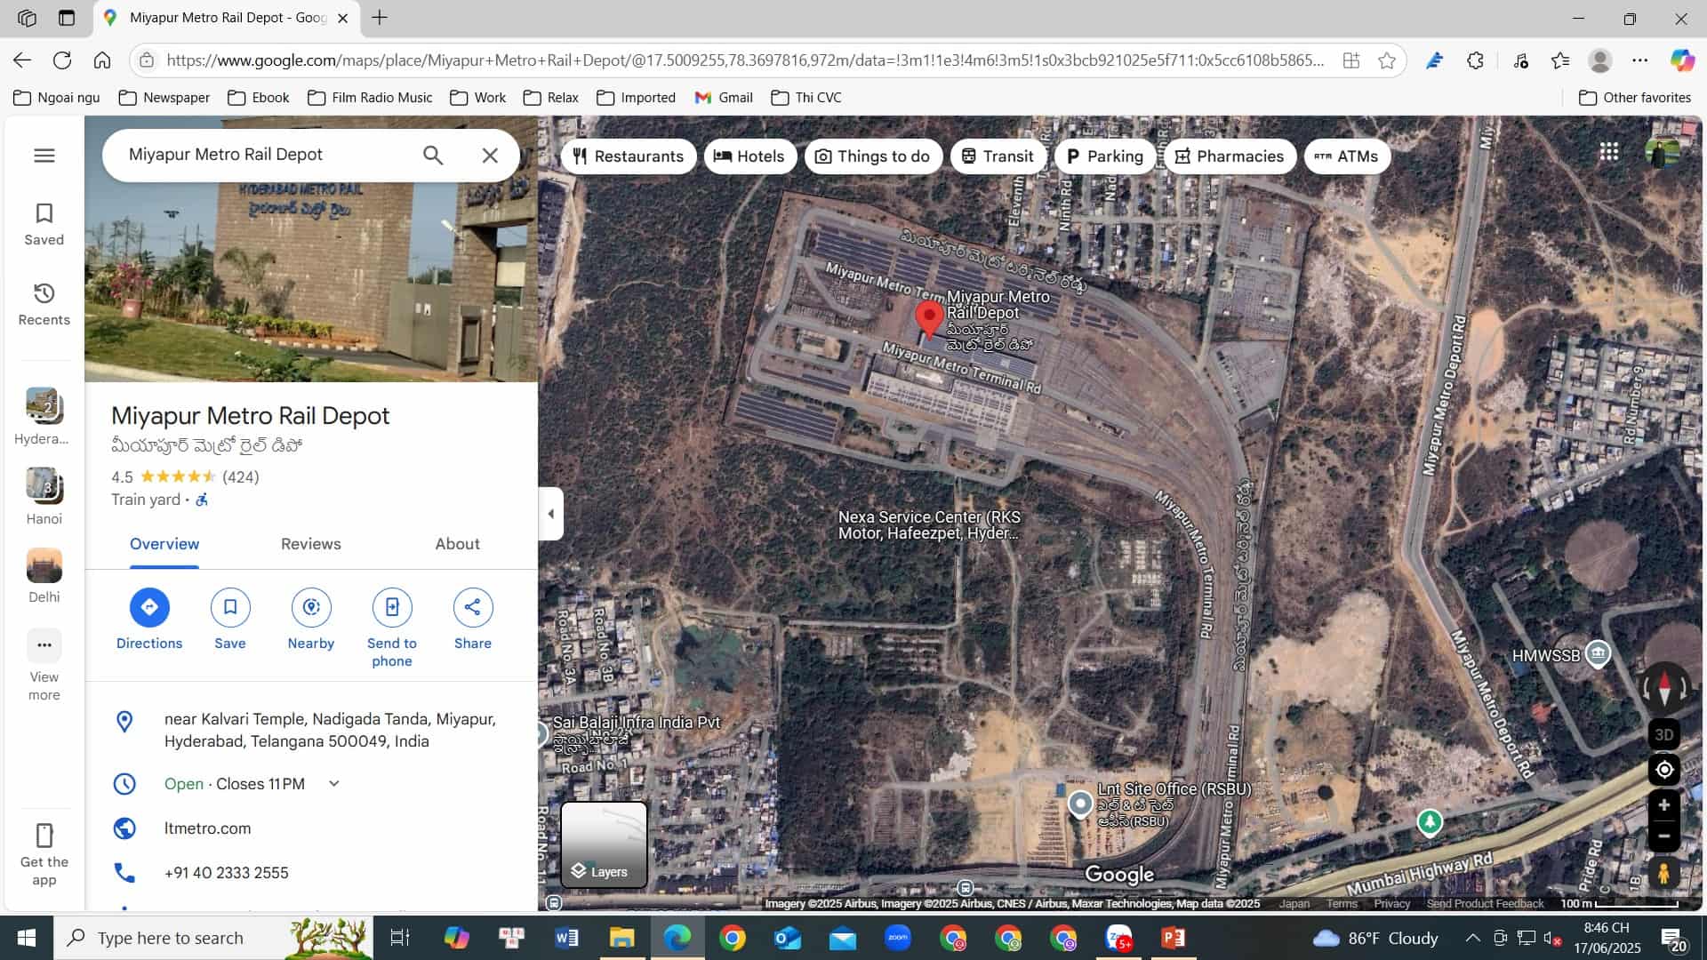Viewport: 1707px width, 960px height.
Task: Click the compass to reset bearing
Action: tap(1664, 688)
